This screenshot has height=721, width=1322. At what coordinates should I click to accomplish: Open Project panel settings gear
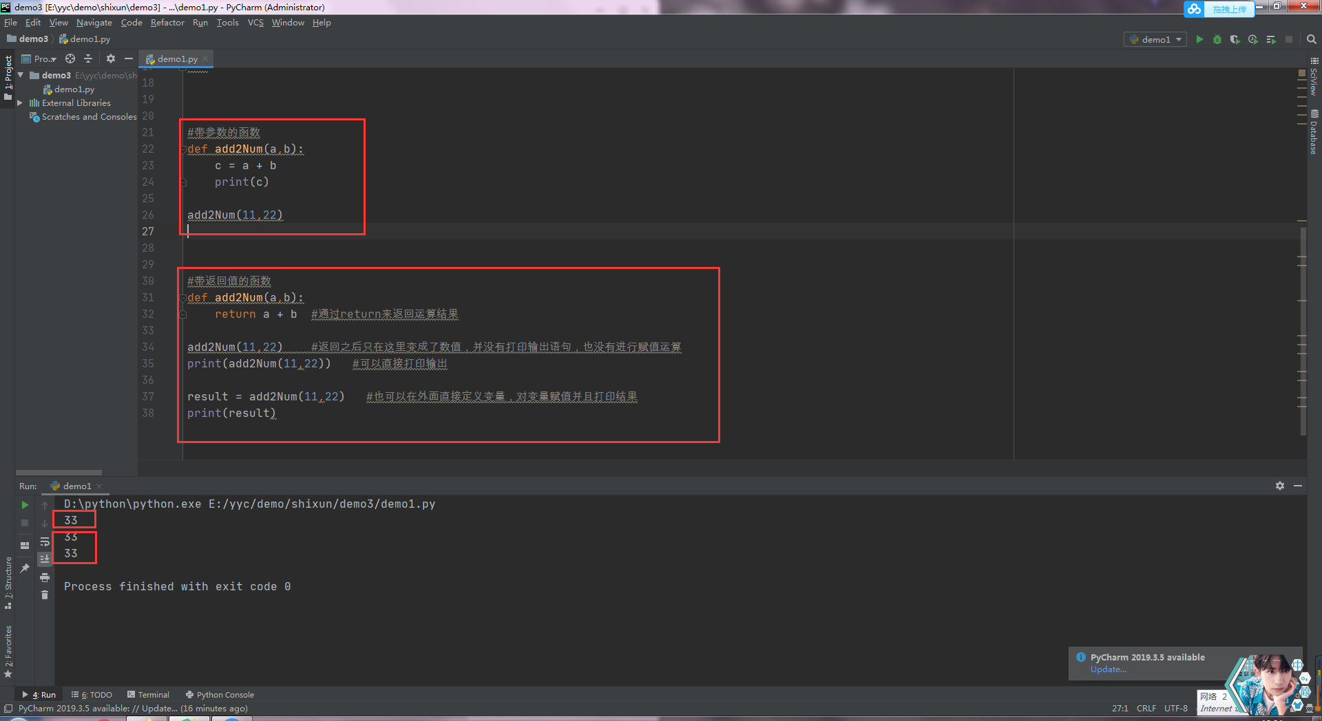[x=111, y=59]
